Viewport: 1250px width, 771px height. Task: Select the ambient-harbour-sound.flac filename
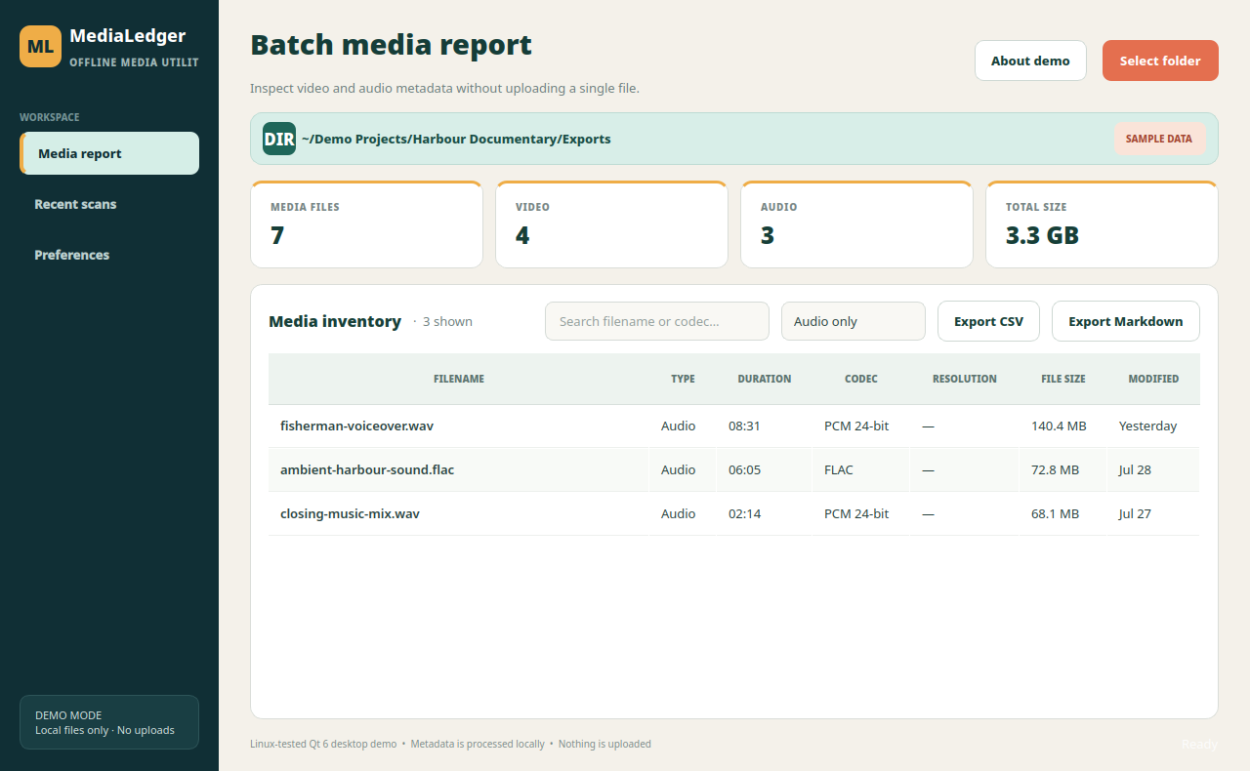coord(367,469)
